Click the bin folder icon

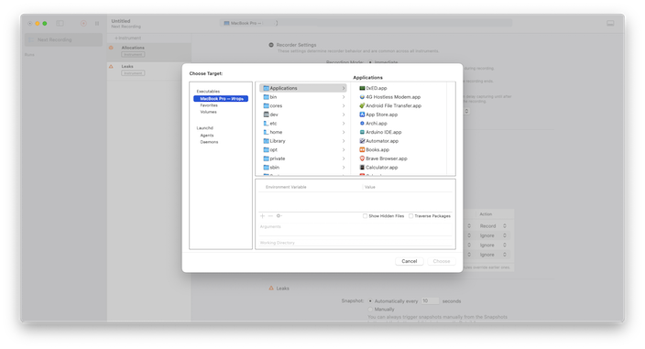coord(266,97)
